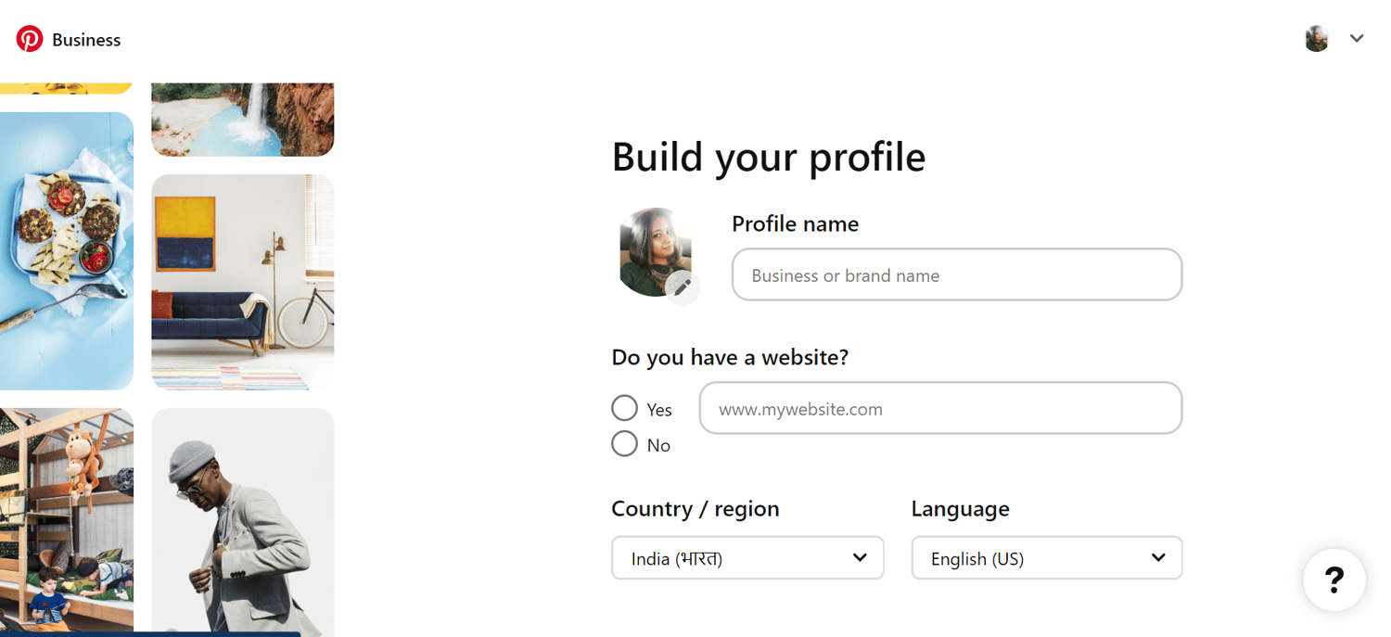1391x637 pixels.
Task: Select the Yes website radio button
Action: pyautogui.click(x=624, y=408)
